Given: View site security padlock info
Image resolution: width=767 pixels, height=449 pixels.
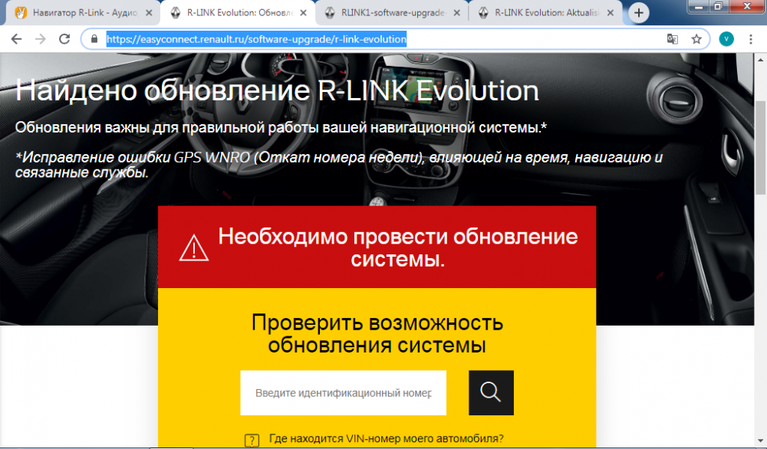Looking at the screenshot, I should point(94,39).
